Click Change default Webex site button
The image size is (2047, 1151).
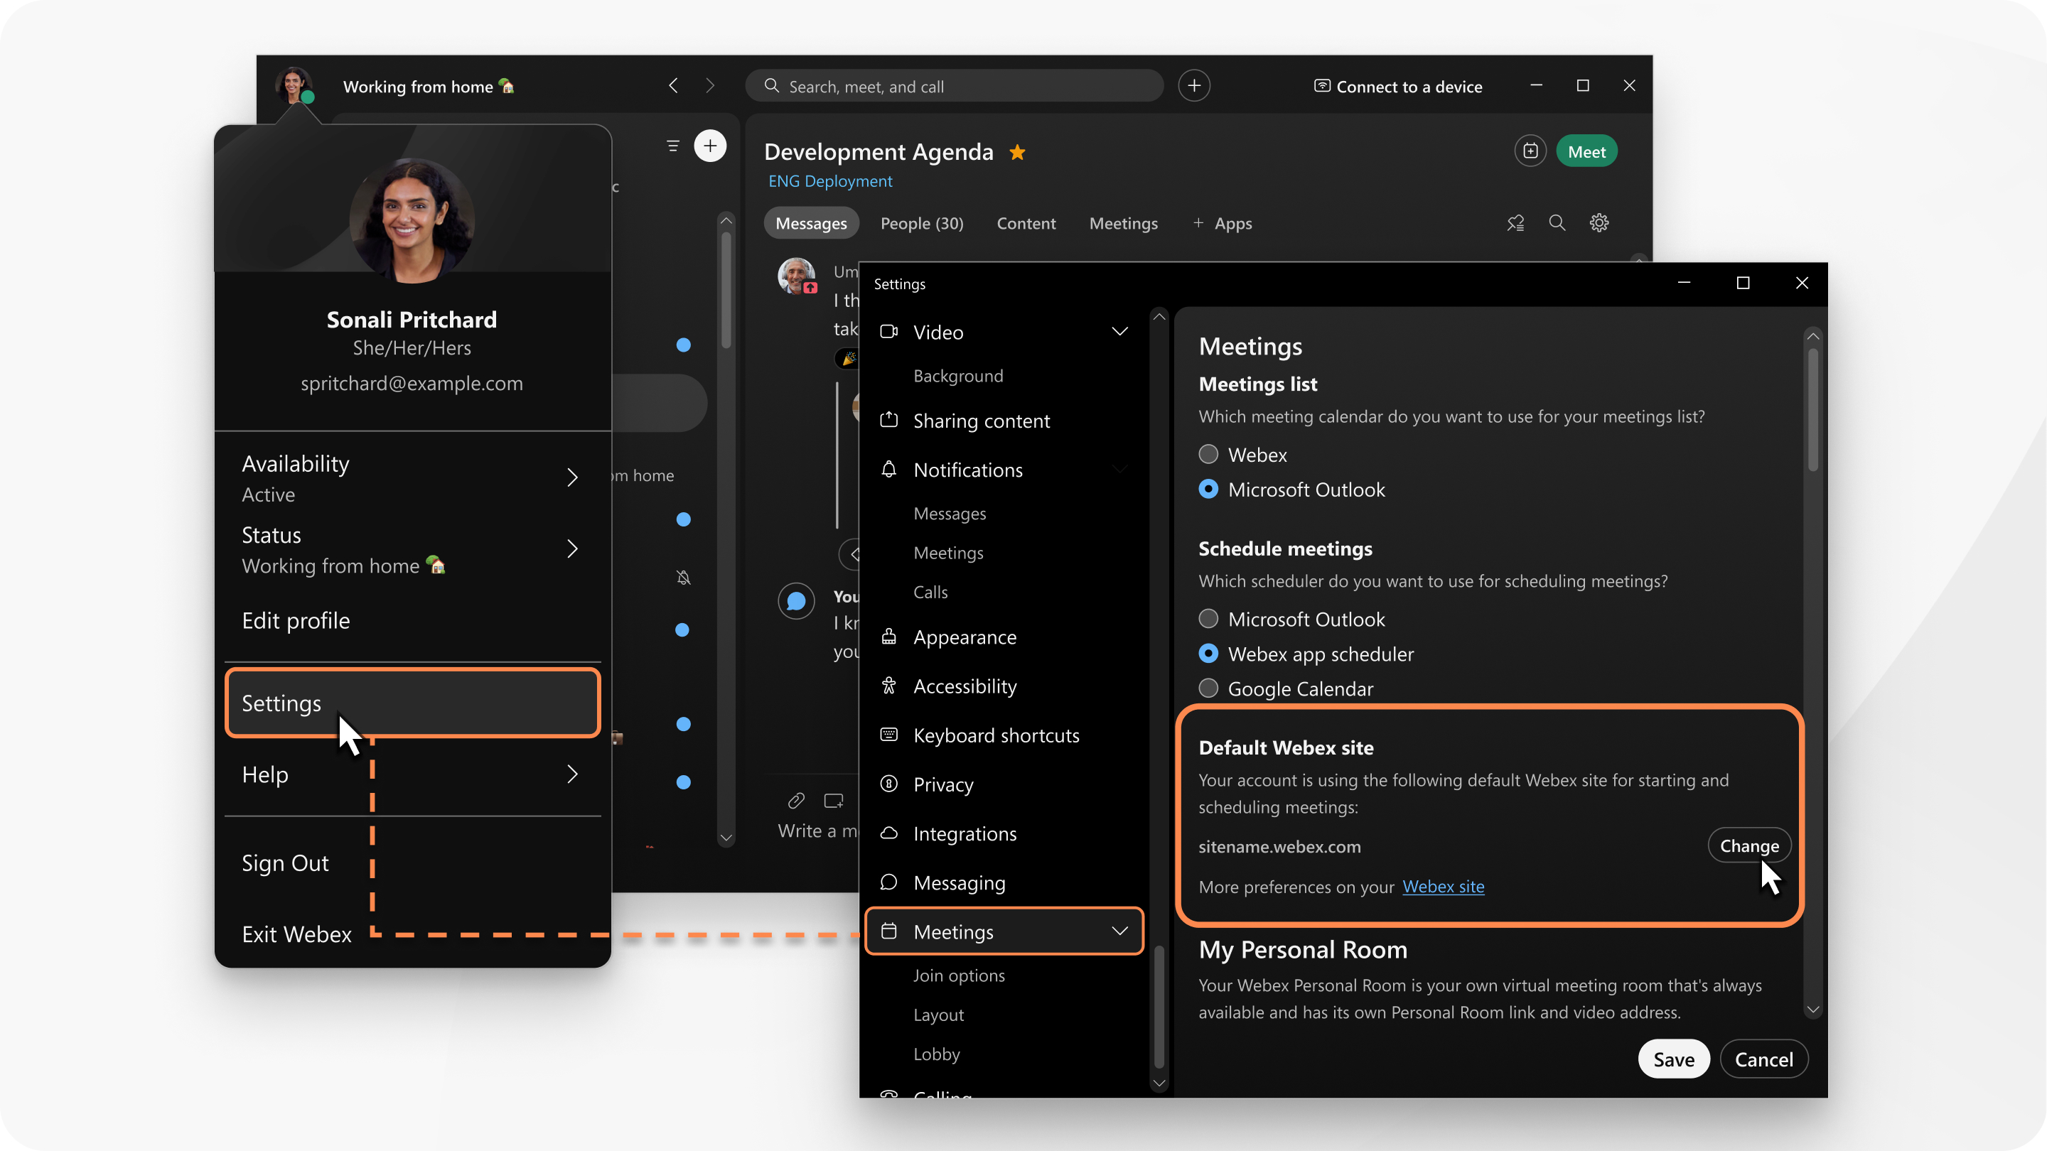1748,846
